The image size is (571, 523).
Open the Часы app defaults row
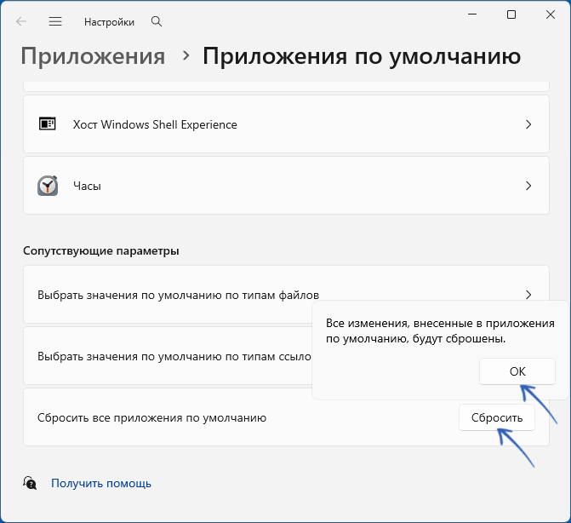tap(286, 186)
